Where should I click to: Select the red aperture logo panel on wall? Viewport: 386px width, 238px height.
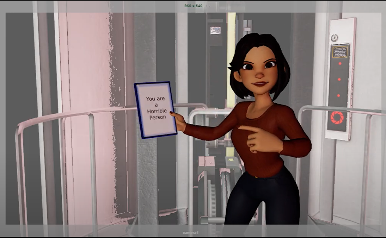click(337, 117)
